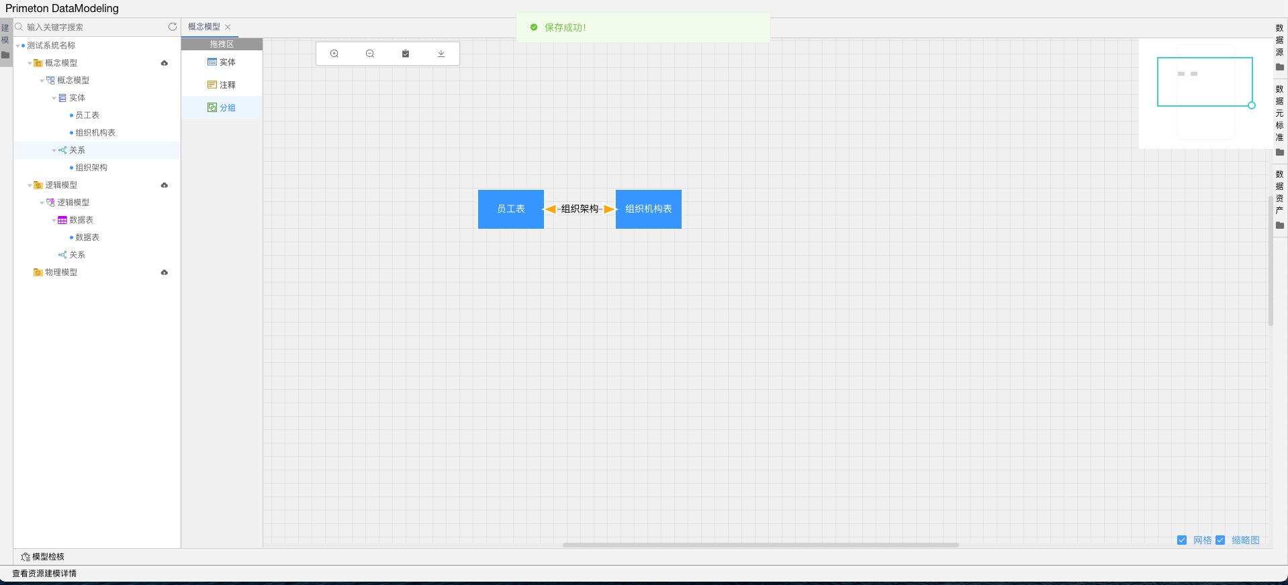Click the 分组 group icon in drag area

[212, 107]
